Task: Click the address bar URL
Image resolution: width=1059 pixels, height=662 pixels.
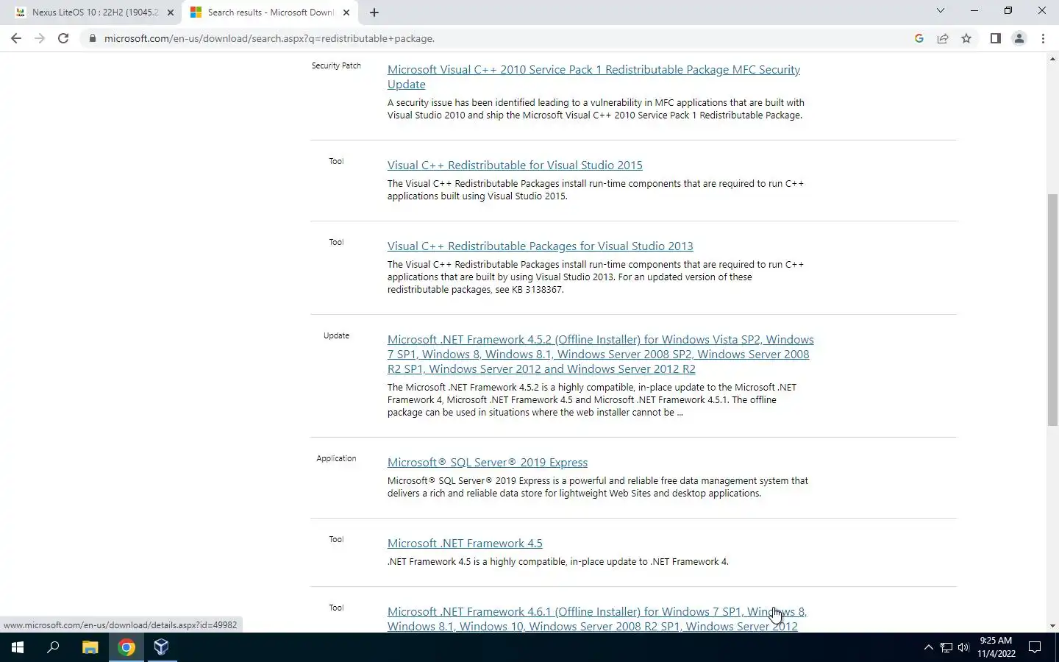Action: click(x=269, y=38)
